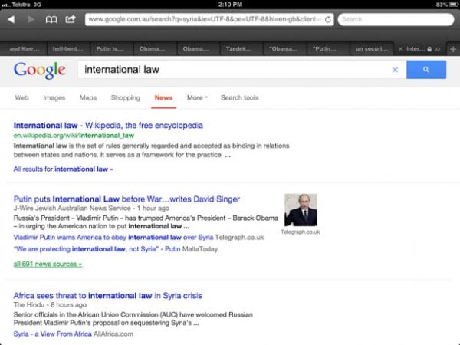Tap the Putin Telegraph thumbnail image
The width and height of the screenshot is (460, 345).
[301, 209]
